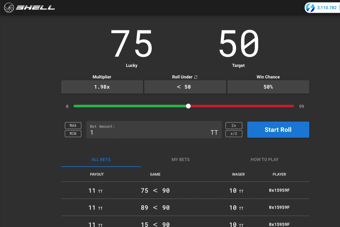Viewport: 340px width, 227px height.
Task: Click the Shell swirl logo icon
Action: coord(9,8)
